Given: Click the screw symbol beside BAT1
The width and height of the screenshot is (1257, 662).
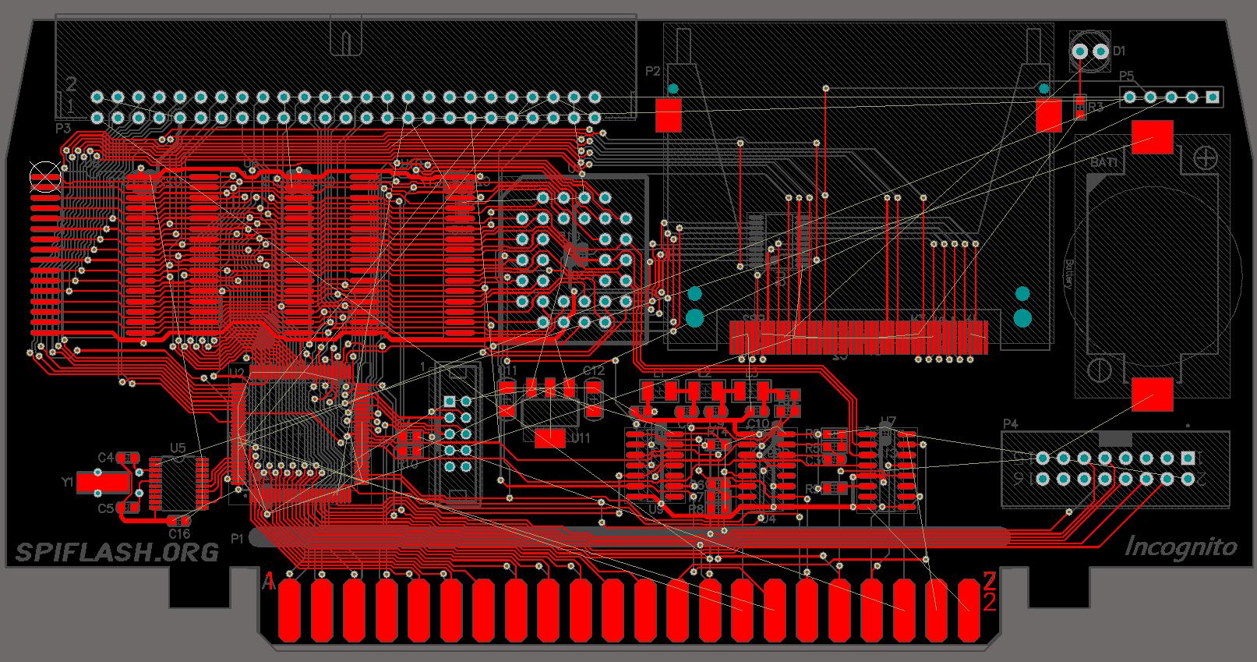Looking at the screenshot, I should click(x=1206, y=157).
